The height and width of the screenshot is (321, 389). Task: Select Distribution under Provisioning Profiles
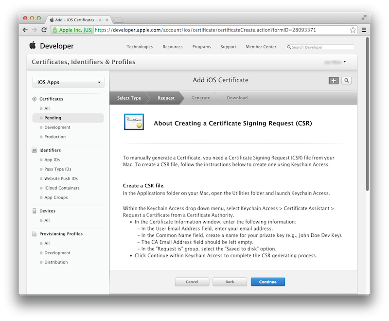click(x=56, y=262)
